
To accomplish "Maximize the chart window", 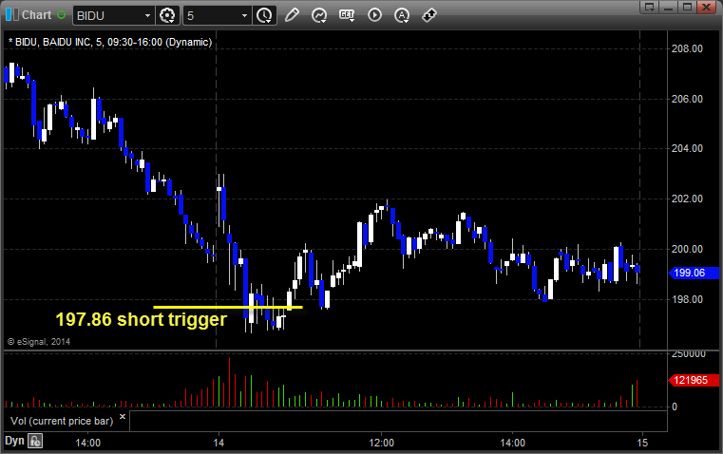I will (x=688, y=7).
